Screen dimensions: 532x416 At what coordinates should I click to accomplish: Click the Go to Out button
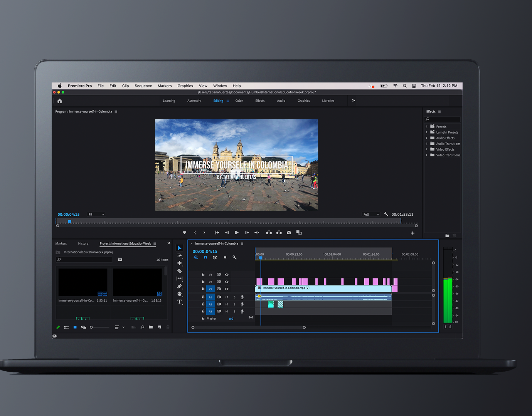coord(257,232)
